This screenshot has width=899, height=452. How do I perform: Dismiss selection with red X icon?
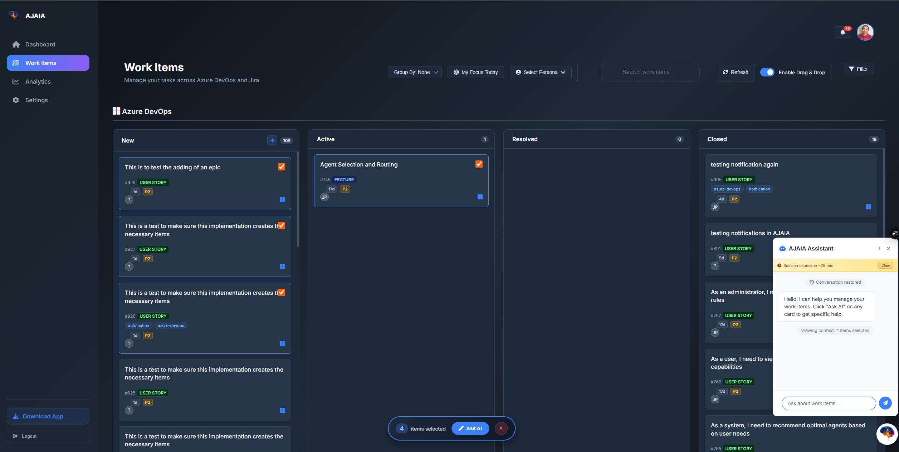tap(501, 428)
